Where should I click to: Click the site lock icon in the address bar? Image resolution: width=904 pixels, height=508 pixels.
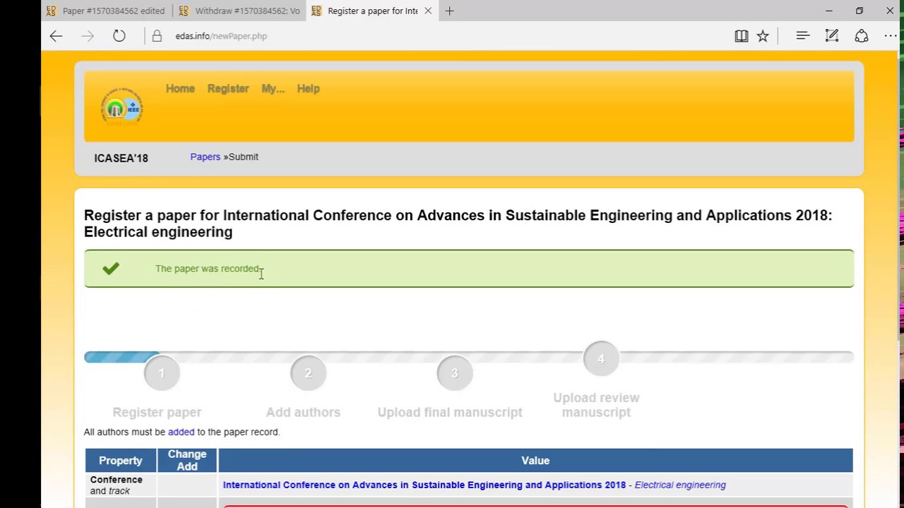click(157, 36)
